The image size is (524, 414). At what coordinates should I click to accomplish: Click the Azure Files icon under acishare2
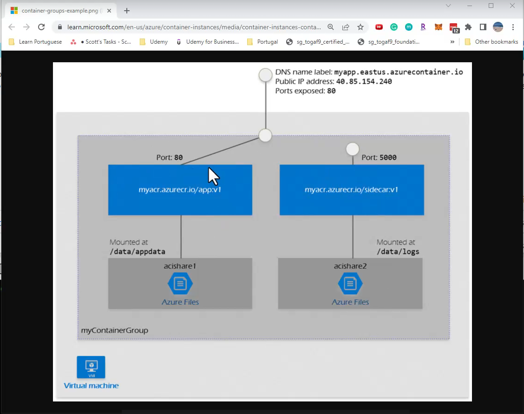point(350,284)
